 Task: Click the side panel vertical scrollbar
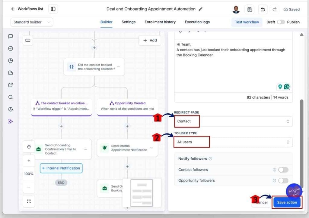(301, 143)
